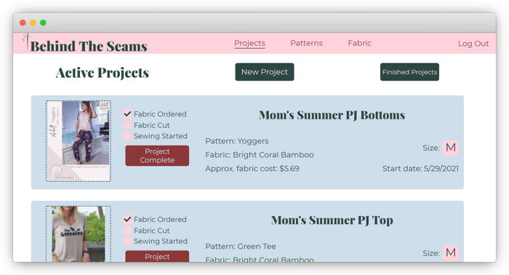This screenshot has height=275, width=509.
Task: Click Project Complete button for PJ Top
Action: coord(157,256)
